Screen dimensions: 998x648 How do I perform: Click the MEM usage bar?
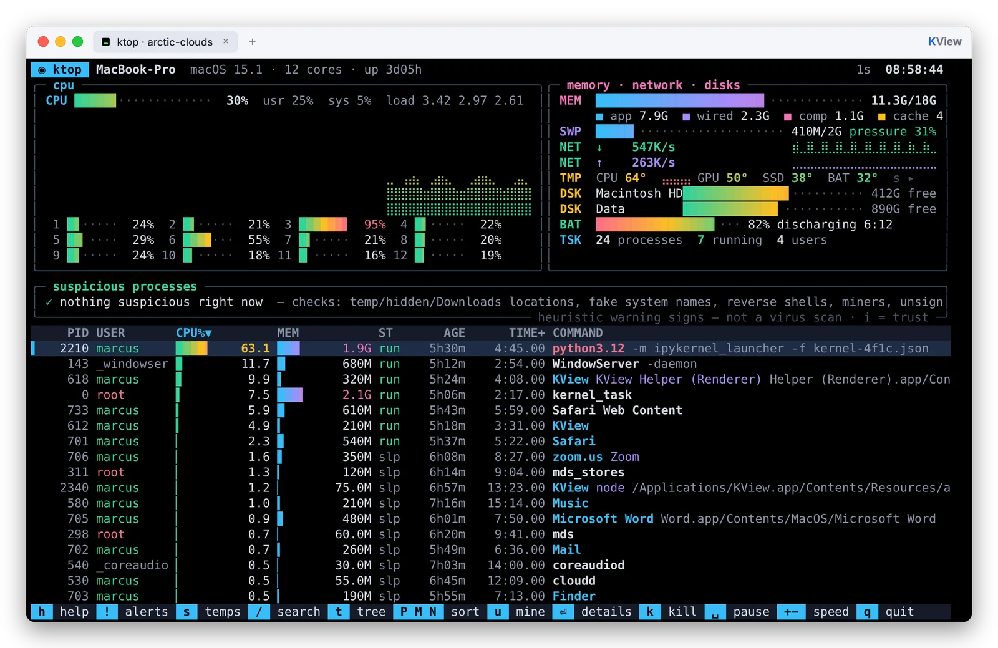tap(680, 100)
